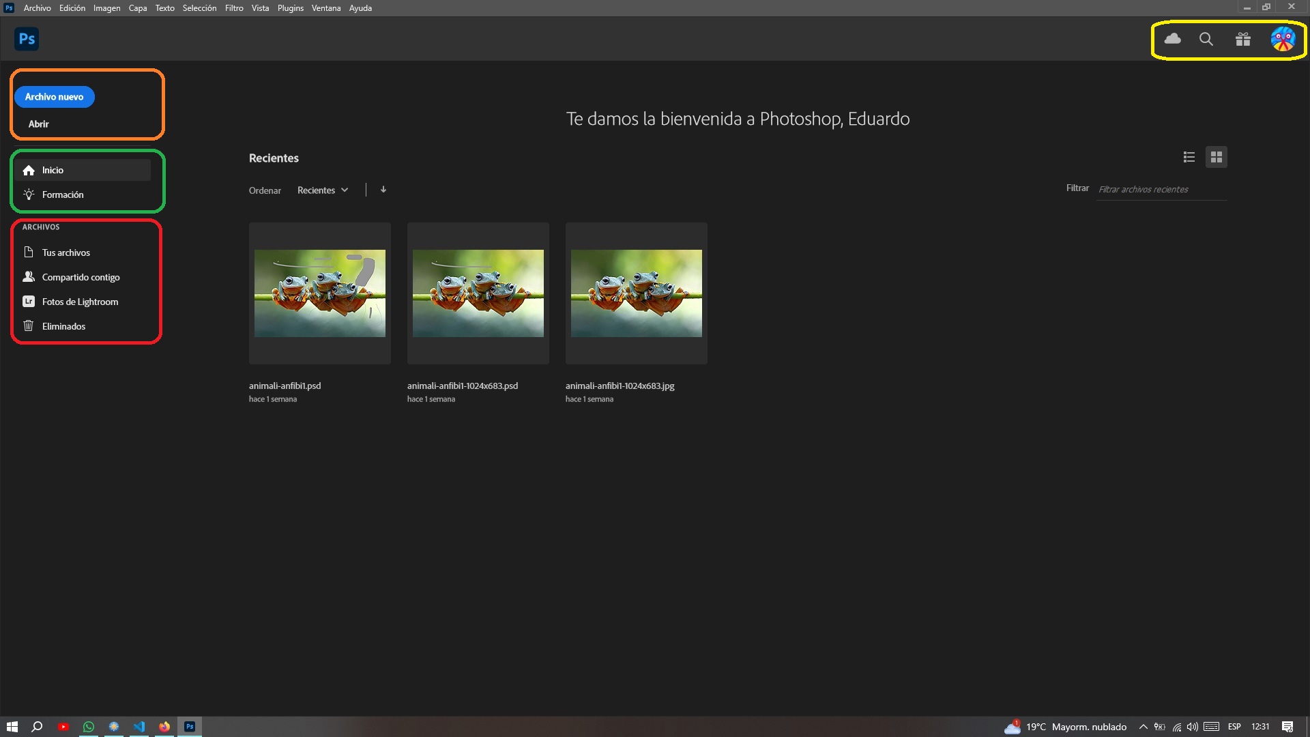Reverse sort order with arrow icon
The width and height of the screenshot is (1310, 737).
pyautogui.click(x=383, y=190)
